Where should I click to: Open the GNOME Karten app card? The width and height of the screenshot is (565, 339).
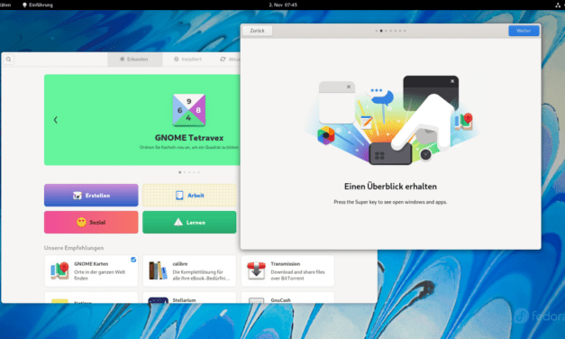[91, 270]
